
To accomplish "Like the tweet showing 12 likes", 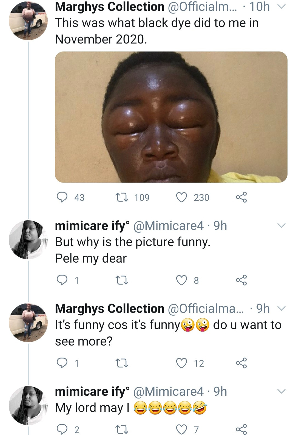I will click(181, 363).
